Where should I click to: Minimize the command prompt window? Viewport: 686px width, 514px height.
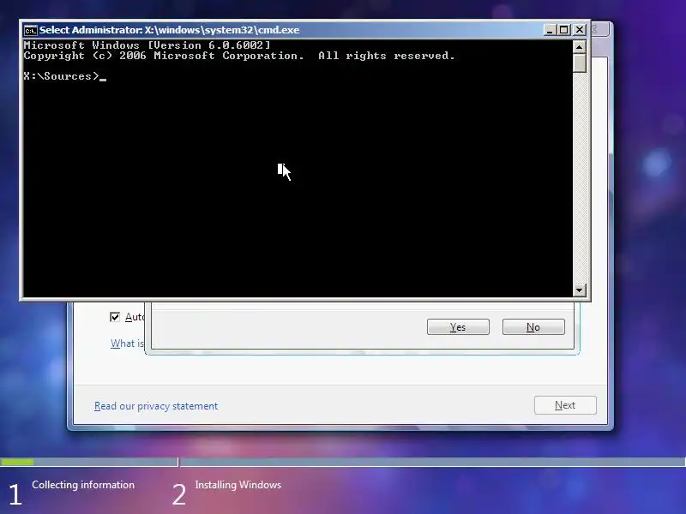tap(550, 30)
